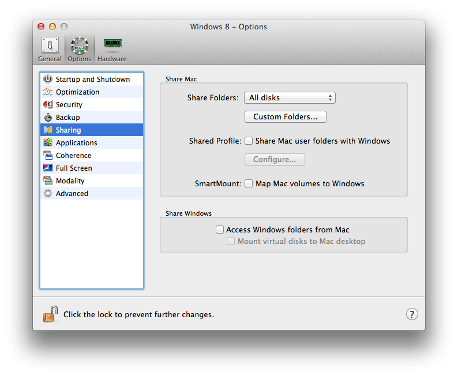
Task: Select the Advanced list entry
Action: tap(92, 193)
